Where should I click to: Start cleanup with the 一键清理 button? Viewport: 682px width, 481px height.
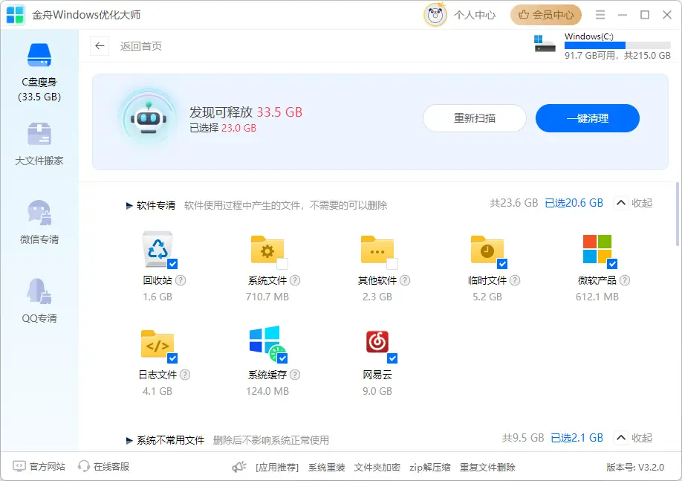587,118
